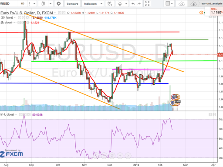Open the layout square swatch selector
Screen dimensions: 223x167
click(168, 3)
